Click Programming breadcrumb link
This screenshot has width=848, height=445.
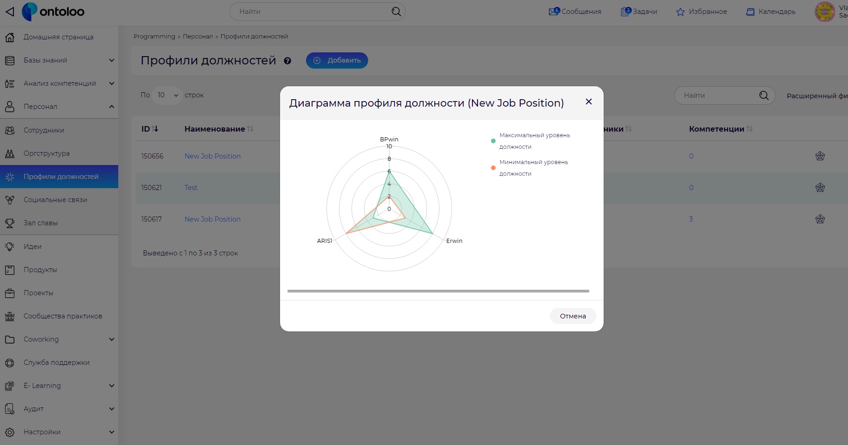[x=154, y=37]
